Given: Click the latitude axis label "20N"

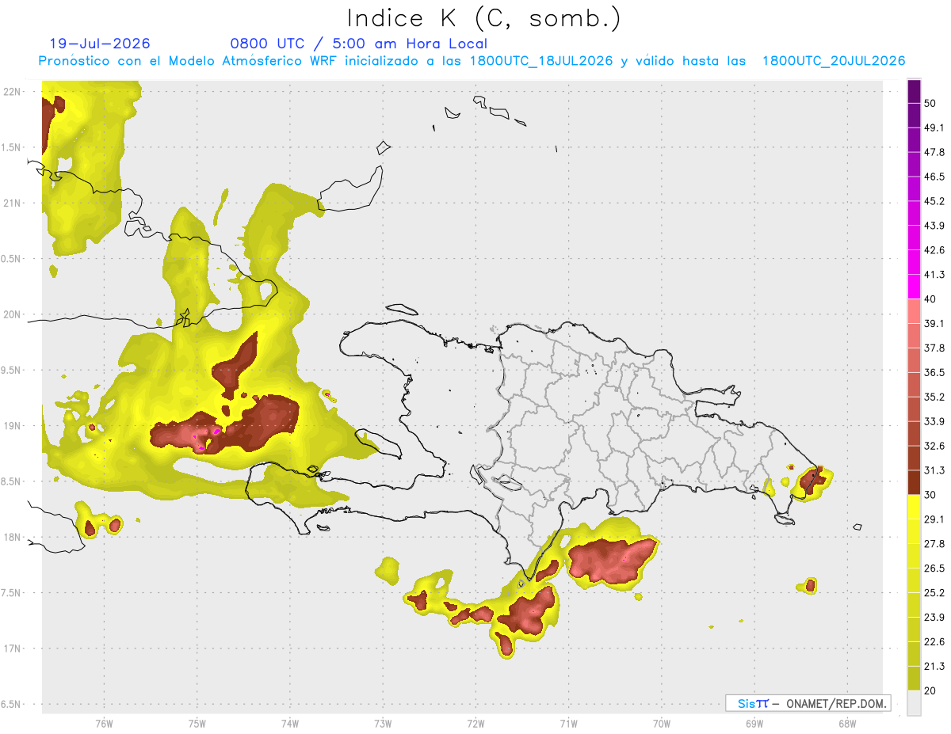Looking at the screenshot, I should click(x=13, y=315).
